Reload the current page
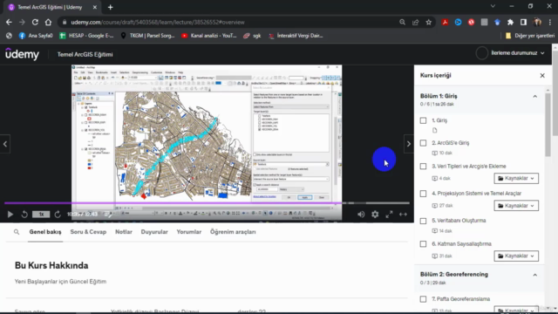The width and height of the screenshot is (558, 314). click(x=35, y=22)
